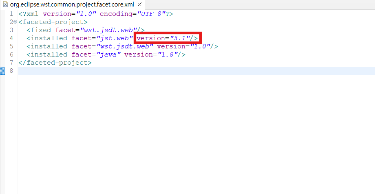Click the closing </faceted-project> tag
Image resolution: width=375 pixels, height=194 pixels.
point(55,63)
